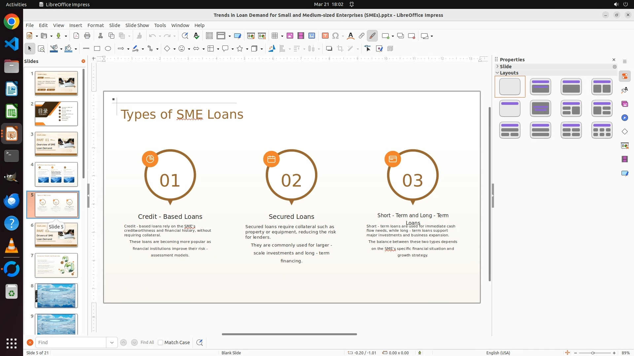Screen dimensions: 634x356
Task: Click the Insert Text Box icon
Action: (x=325, y=36)
